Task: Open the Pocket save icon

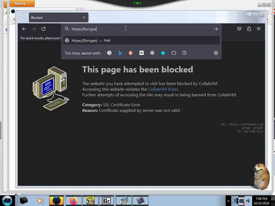Action: pyautogui.click(x=239, y=29)
